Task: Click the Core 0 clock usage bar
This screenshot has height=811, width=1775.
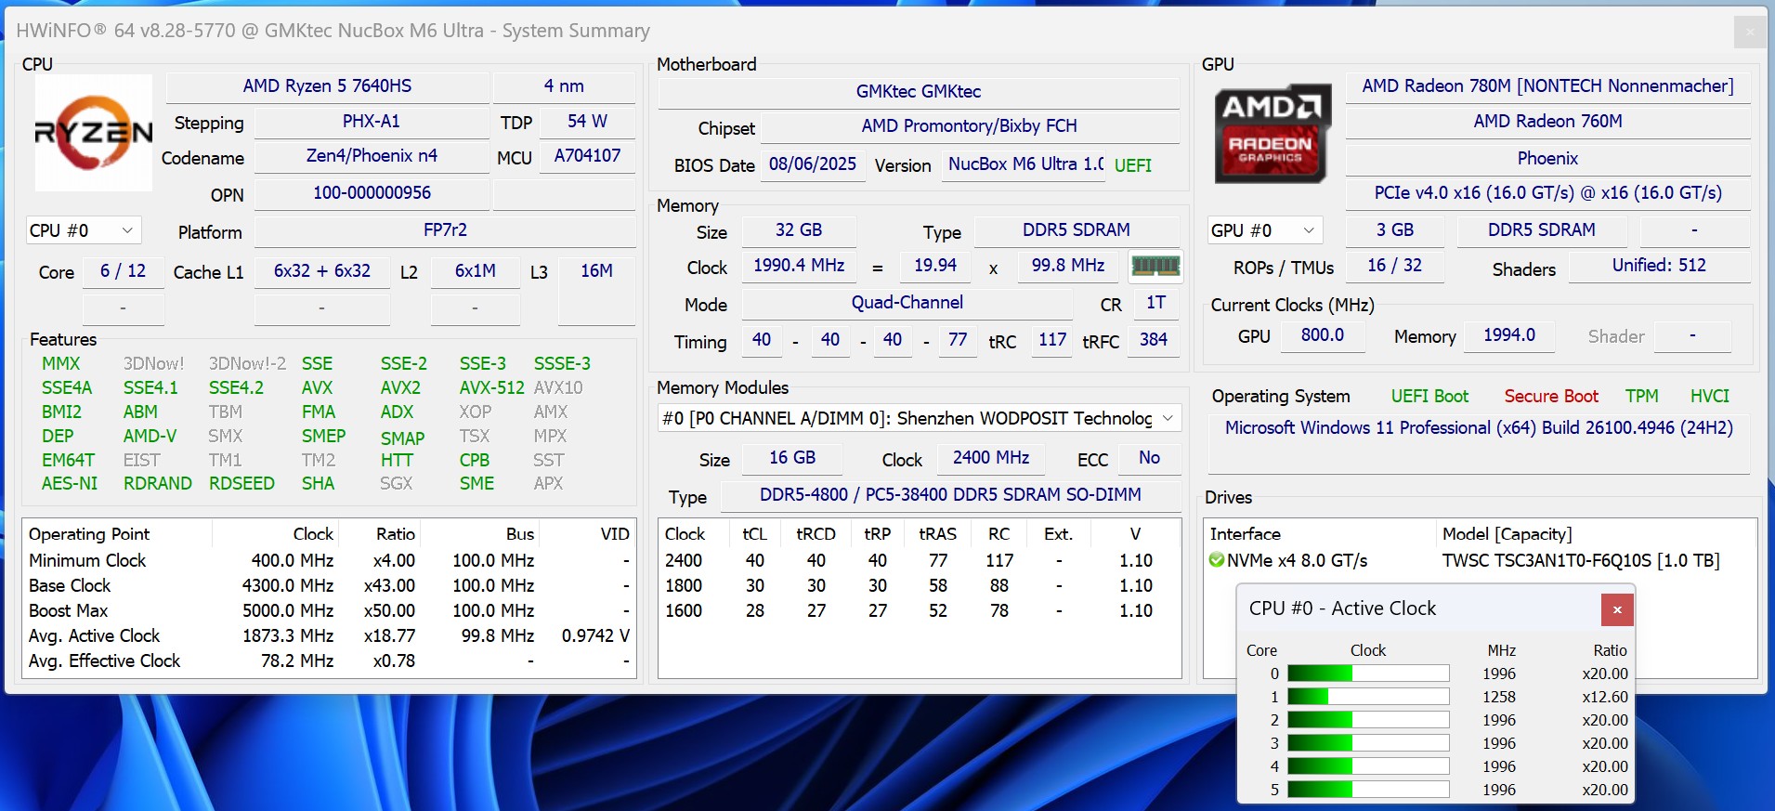Action: tap(1367, 674)
